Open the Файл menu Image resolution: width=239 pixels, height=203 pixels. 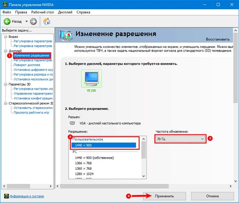(x=7, y=12)
